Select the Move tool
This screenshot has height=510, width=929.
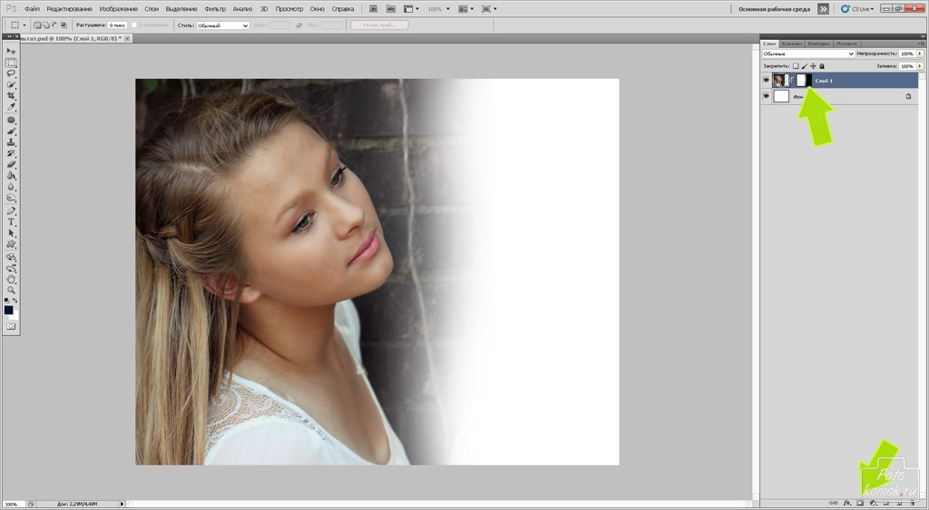click(x=12, y=52)
